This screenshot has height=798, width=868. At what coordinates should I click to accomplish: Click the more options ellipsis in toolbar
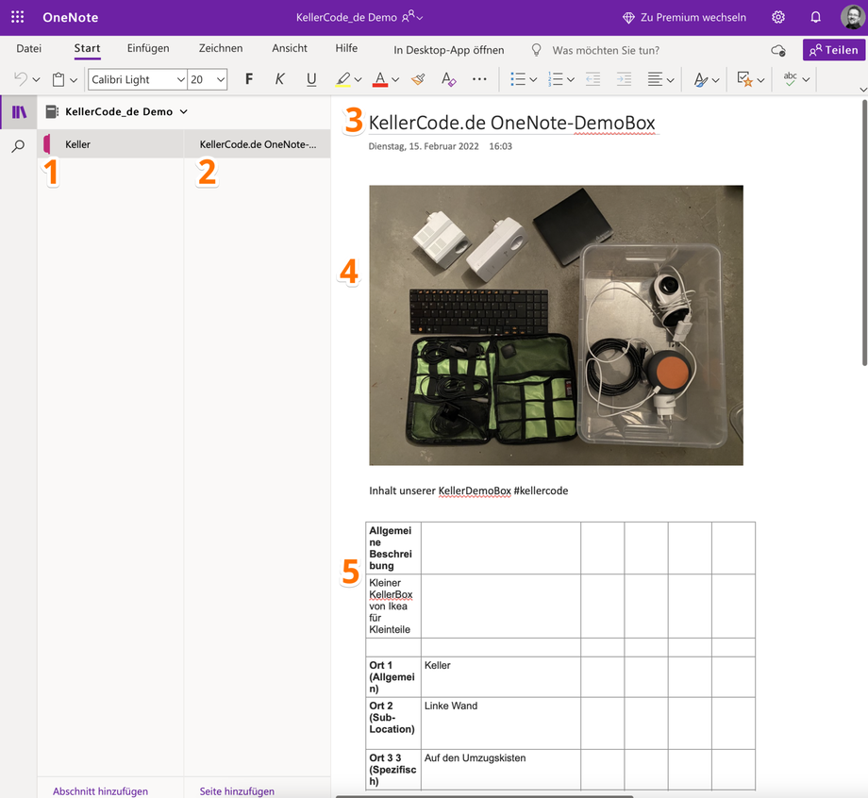click(479, 80)
